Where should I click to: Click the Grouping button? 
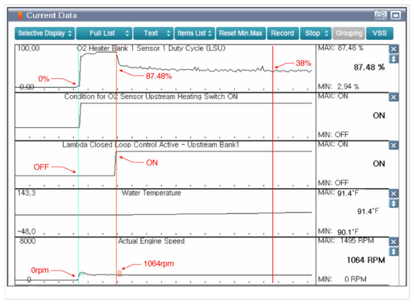(x=349, y=34)
